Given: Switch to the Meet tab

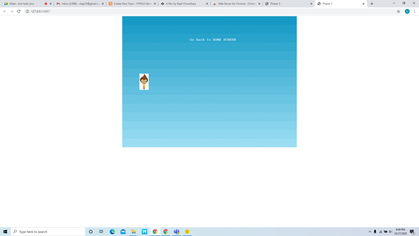Looking at the screenshot, I should click(23, 4).
